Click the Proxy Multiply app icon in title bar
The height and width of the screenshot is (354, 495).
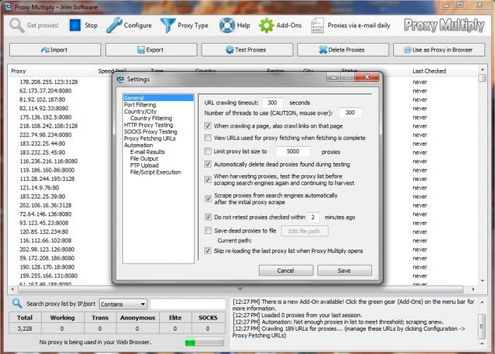pos(8,6)
